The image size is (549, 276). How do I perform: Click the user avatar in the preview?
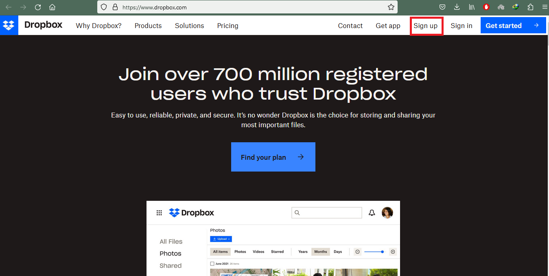tap(387, 213)
